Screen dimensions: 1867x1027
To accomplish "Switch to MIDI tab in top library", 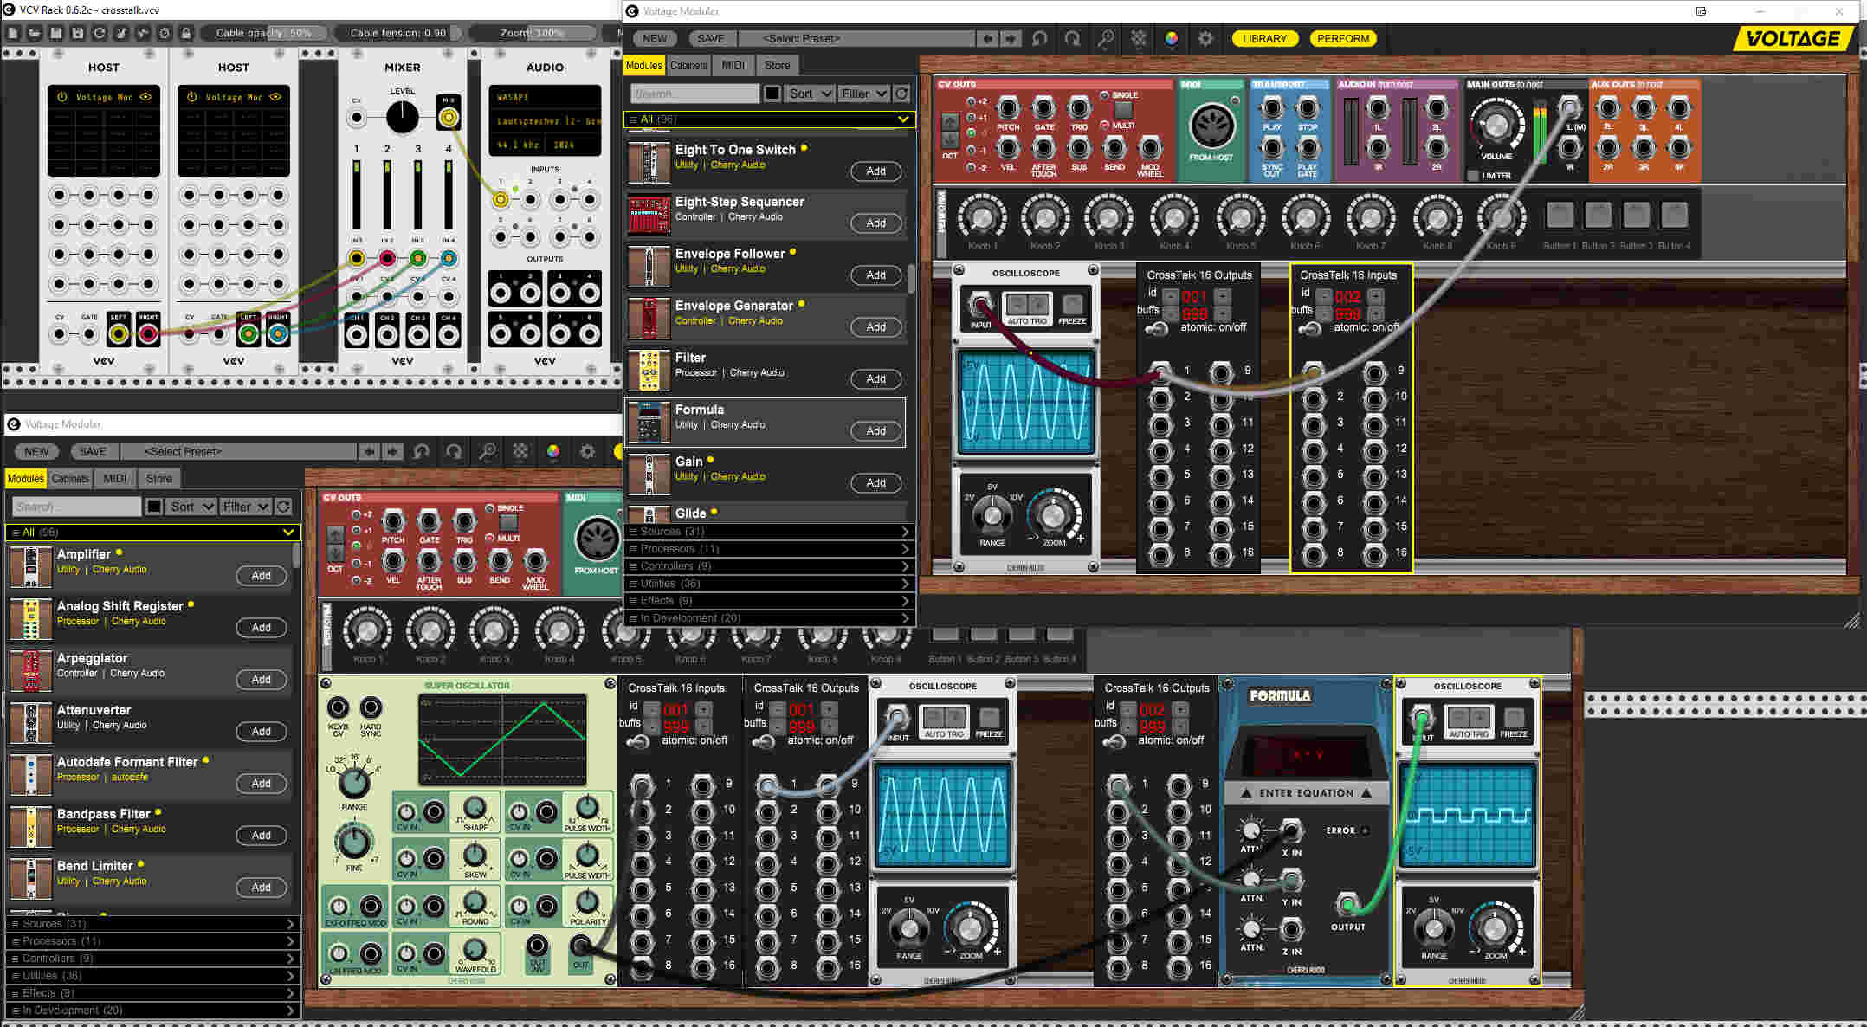I will click(733, 65).
